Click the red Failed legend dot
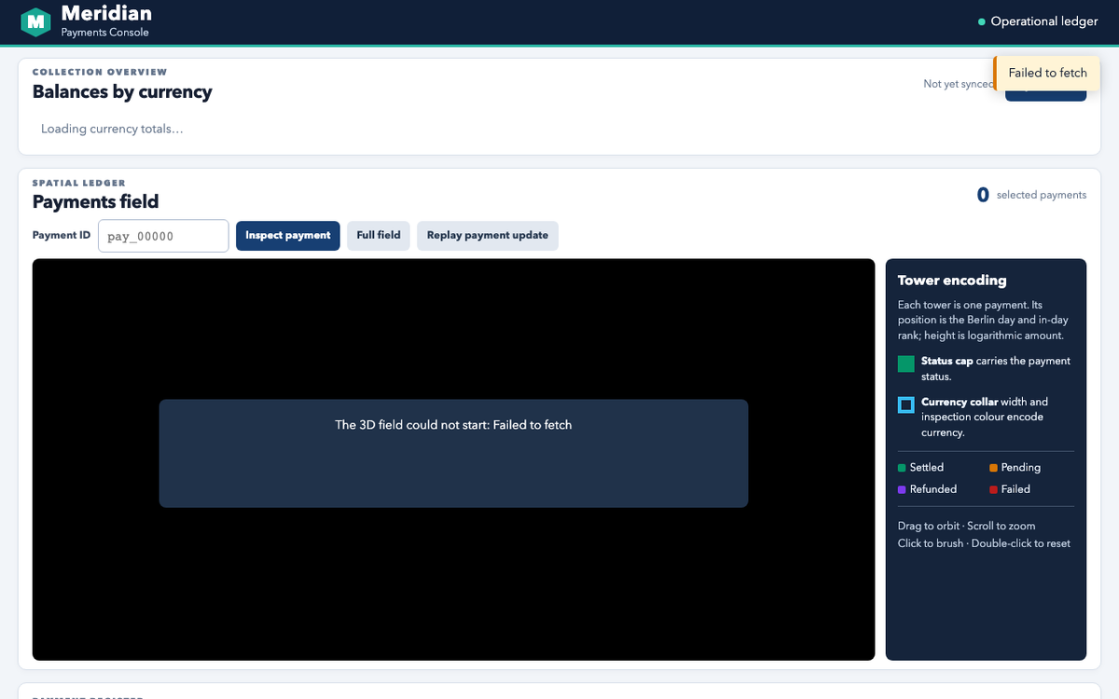The width and height of the screenshot is (1119, 699). pyautogui.click(x=993, y=489)
